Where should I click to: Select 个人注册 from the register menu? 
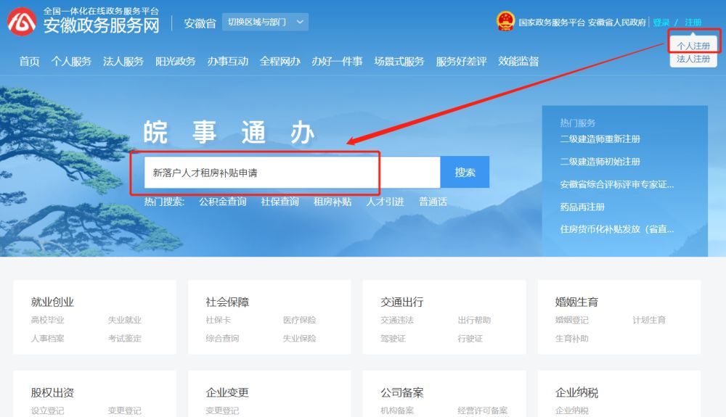[x=693, y=46]
